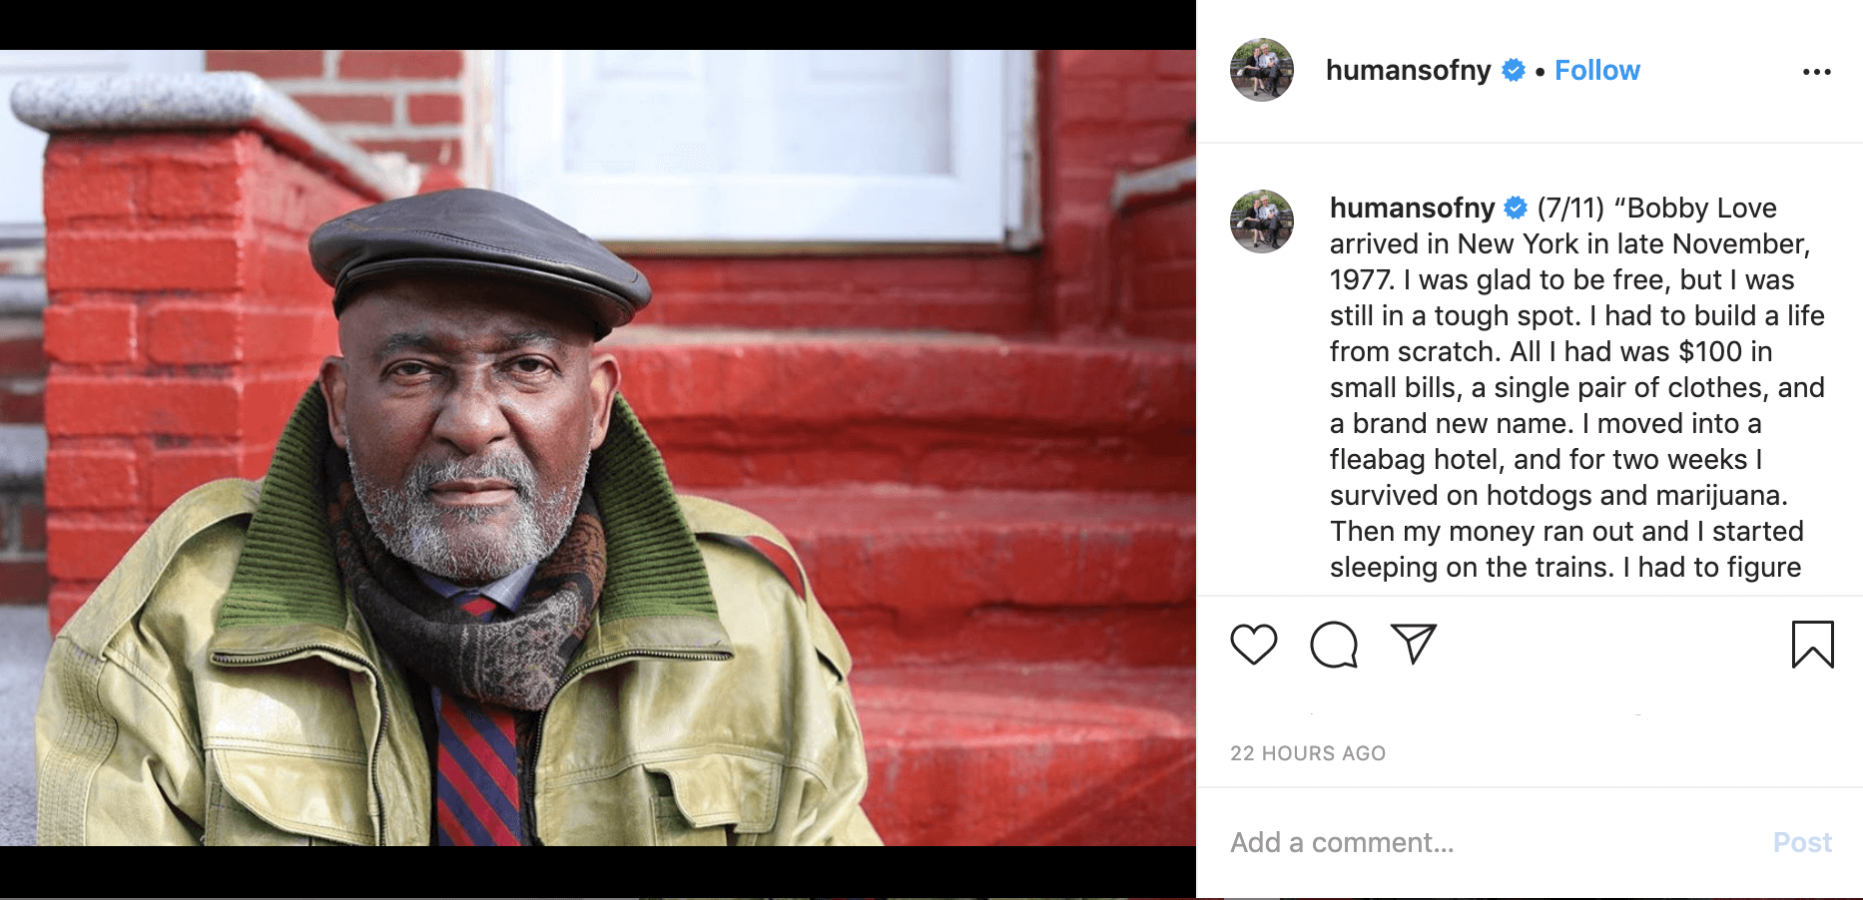Open the three-dot more options menu
The image size is (1863, 900).
pyautogui.click(x=1817, y=72)
